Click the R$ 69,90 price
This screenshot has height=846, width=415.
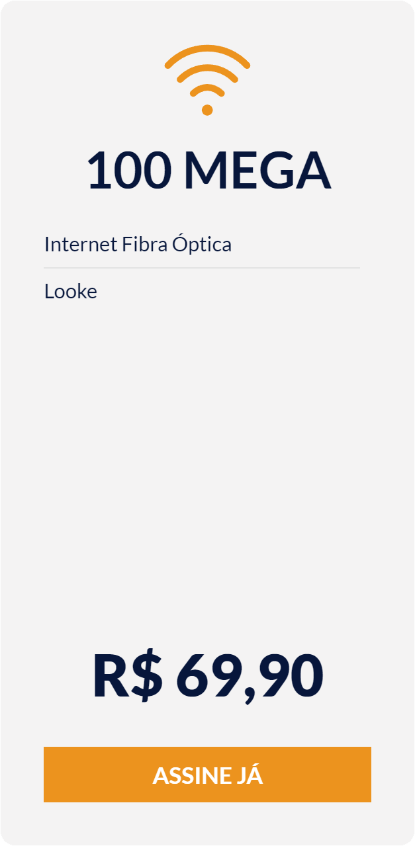208,676
